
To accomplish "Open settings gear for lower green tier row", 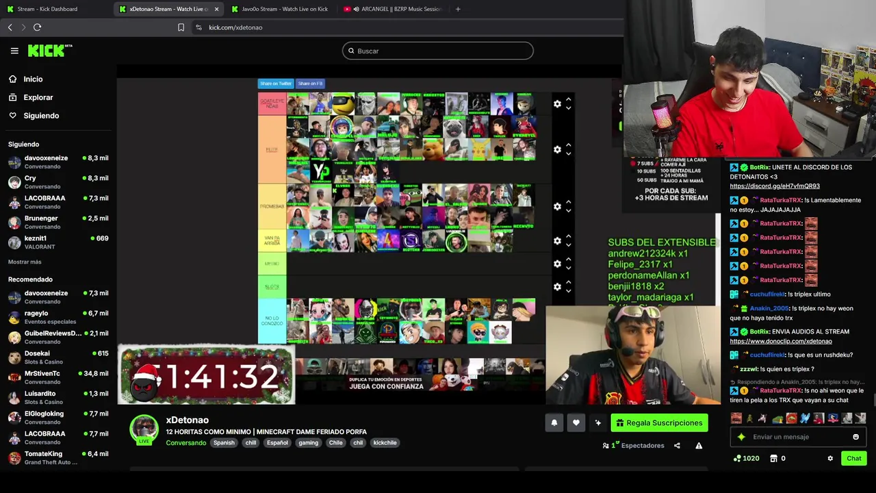I will tap(557, 287).
